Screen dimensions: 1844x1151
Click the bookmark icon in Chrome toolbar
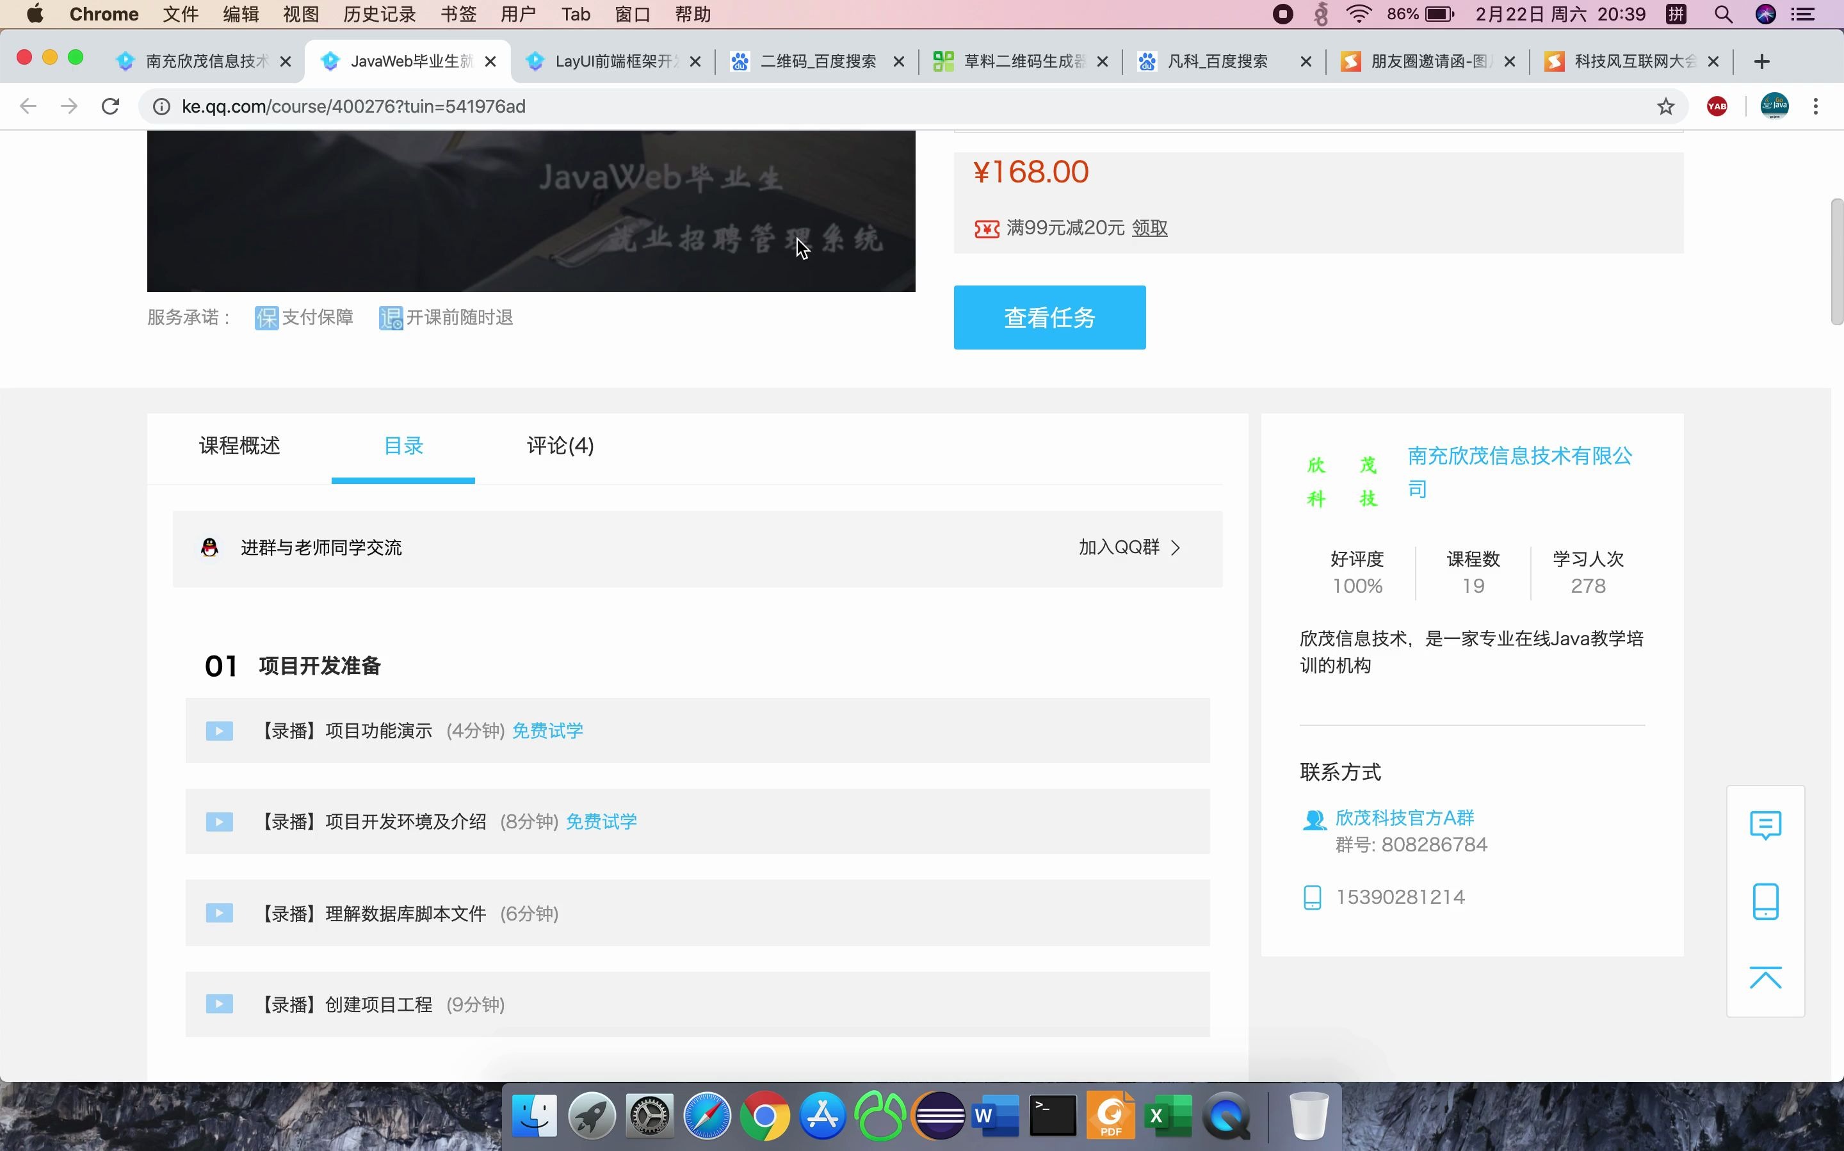point(1667,106)
